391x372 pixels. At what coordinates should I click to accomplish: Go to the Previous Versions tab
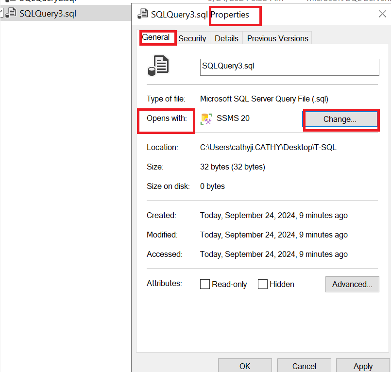pos(277,38)
